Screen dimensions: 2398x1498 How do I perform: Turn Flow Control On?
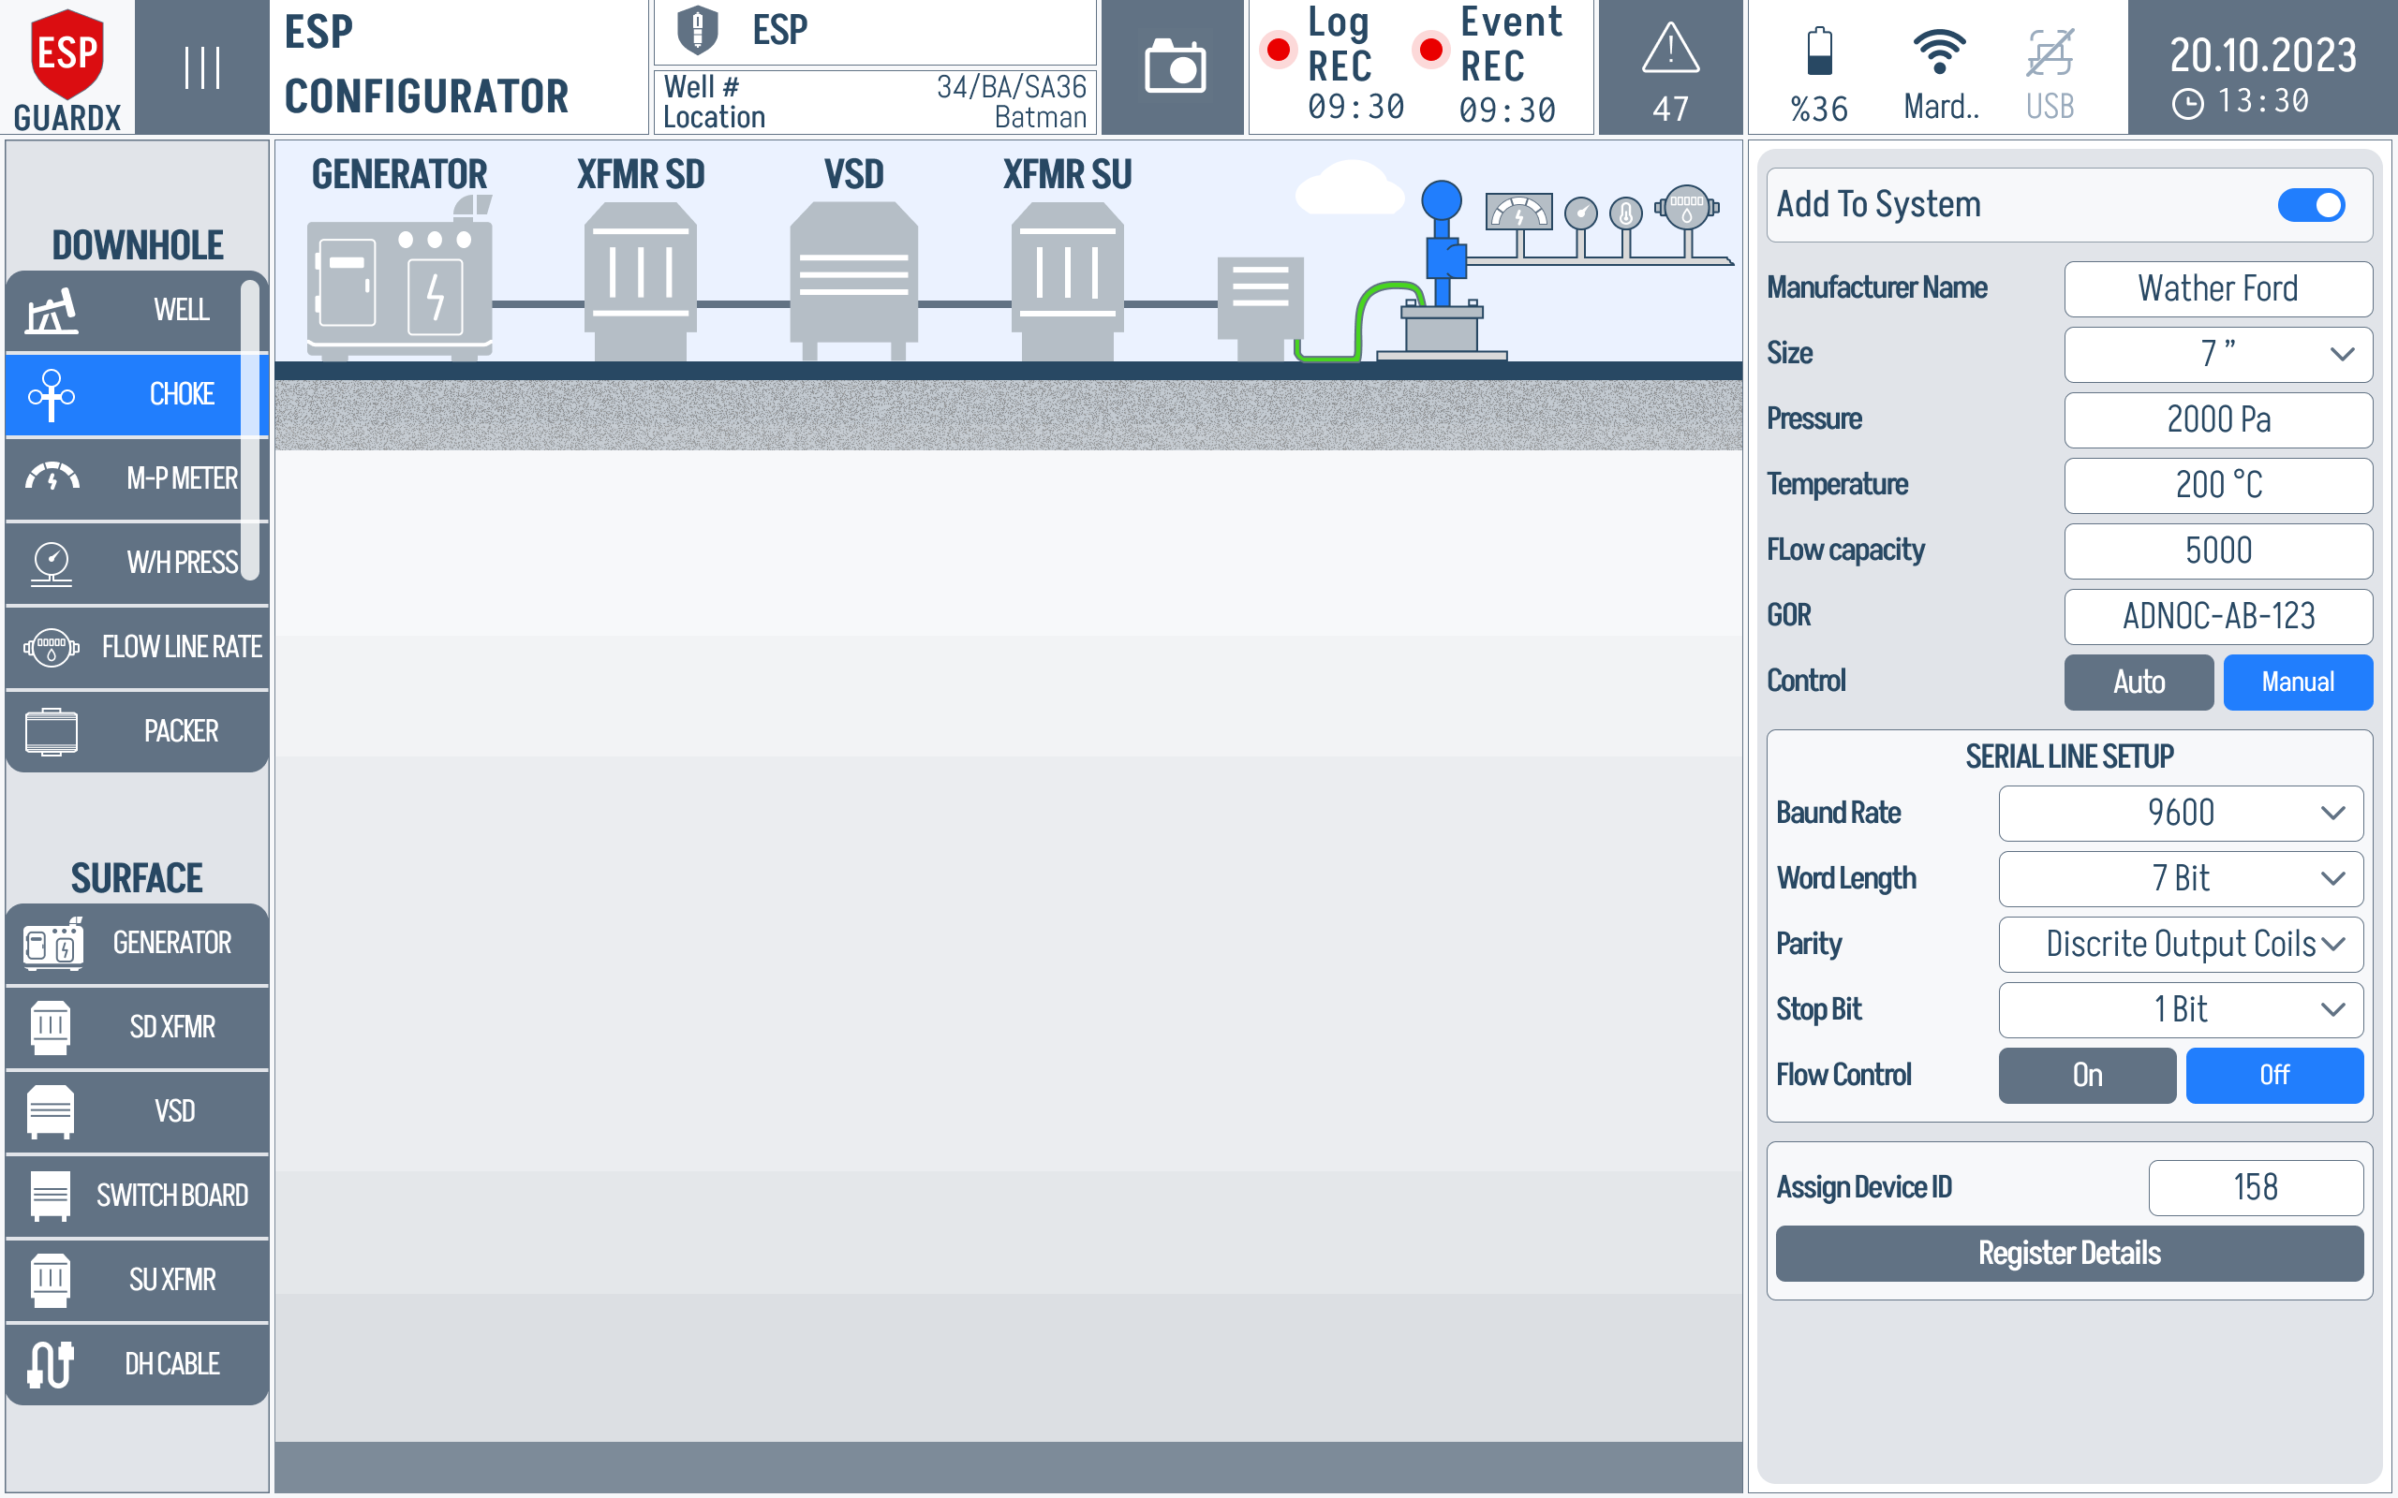[x=2087, y=1075]
